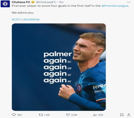Open the @PremierLeague mention link

coord(115,6)
